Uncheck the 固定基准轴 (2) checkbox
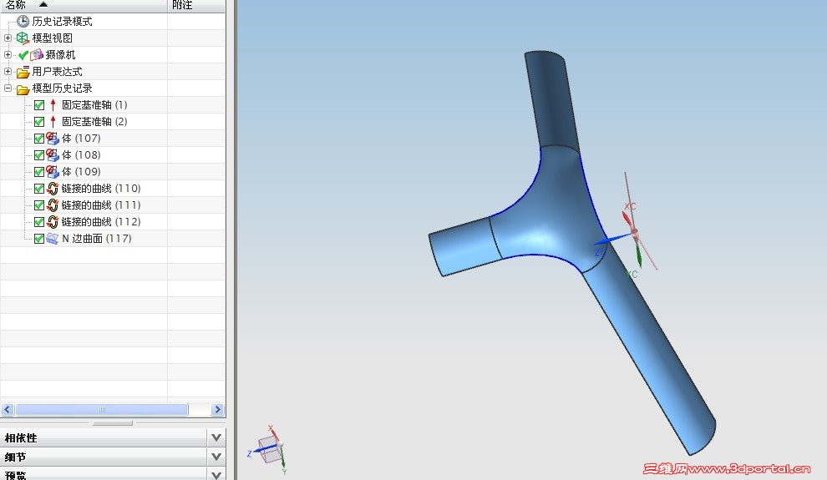Screen dimensions: 827x480 39,122
